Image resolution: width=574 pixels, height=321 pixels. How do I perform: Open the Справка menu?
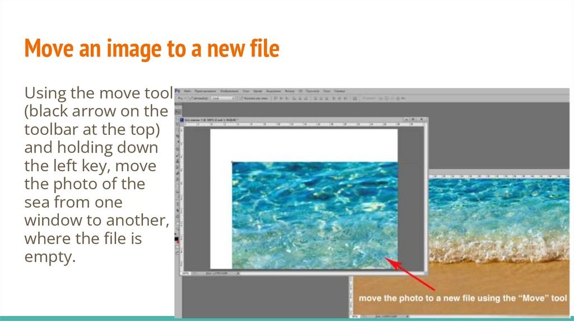pyautogui.click(x=339, y=91)
